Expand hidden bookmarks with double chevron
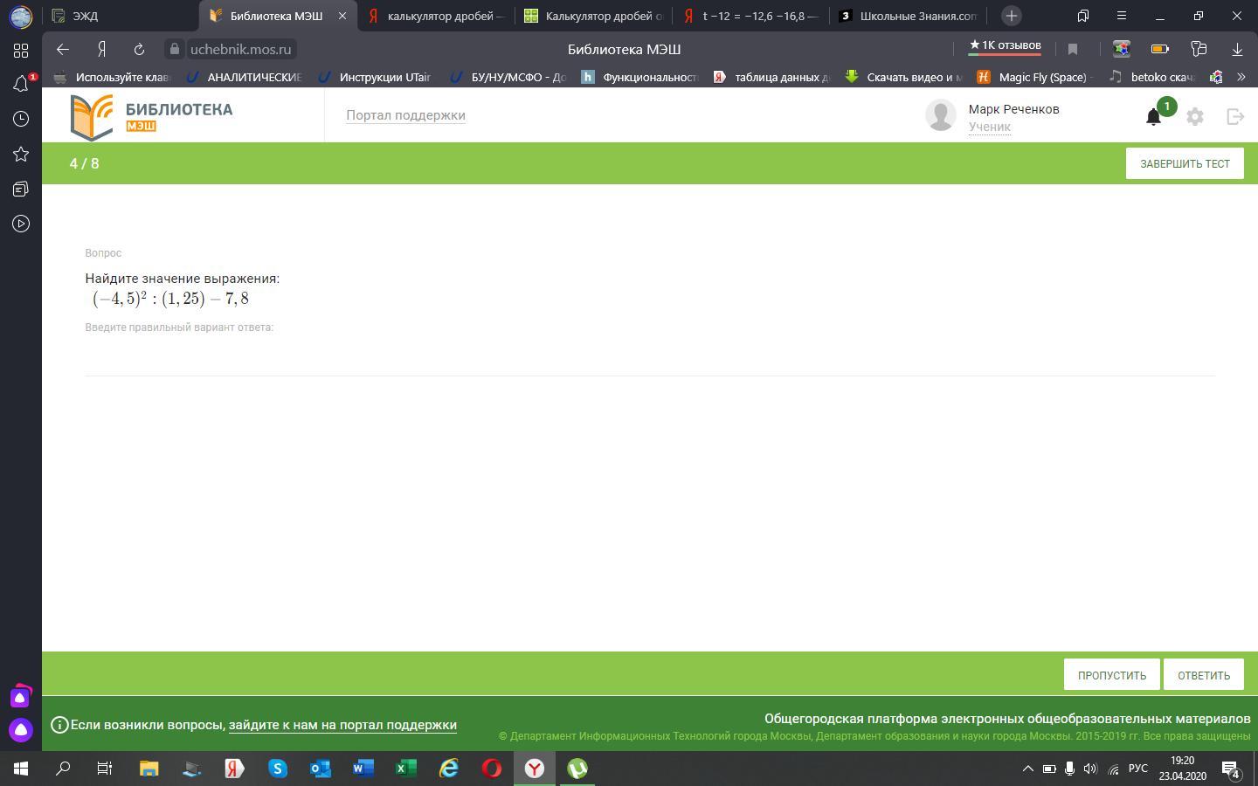This screenshot has width=1258, height=786. (1241, 77)
